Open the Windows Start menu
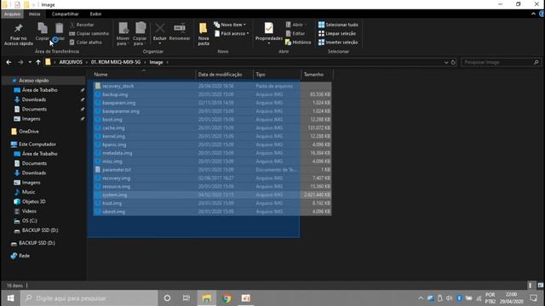The image size is (545, 306). (10, 298)
